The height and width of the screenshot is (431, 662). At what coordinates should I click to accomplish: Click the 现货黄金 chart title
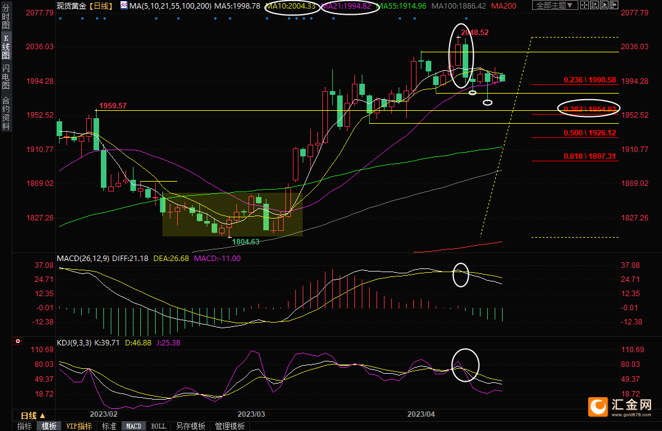72,6
